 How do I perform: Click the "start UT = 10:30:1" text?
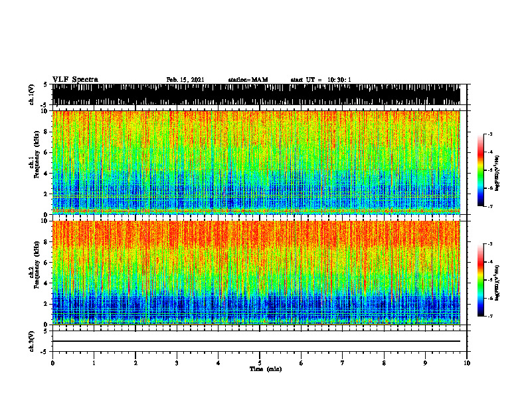[x=321, y=80]
